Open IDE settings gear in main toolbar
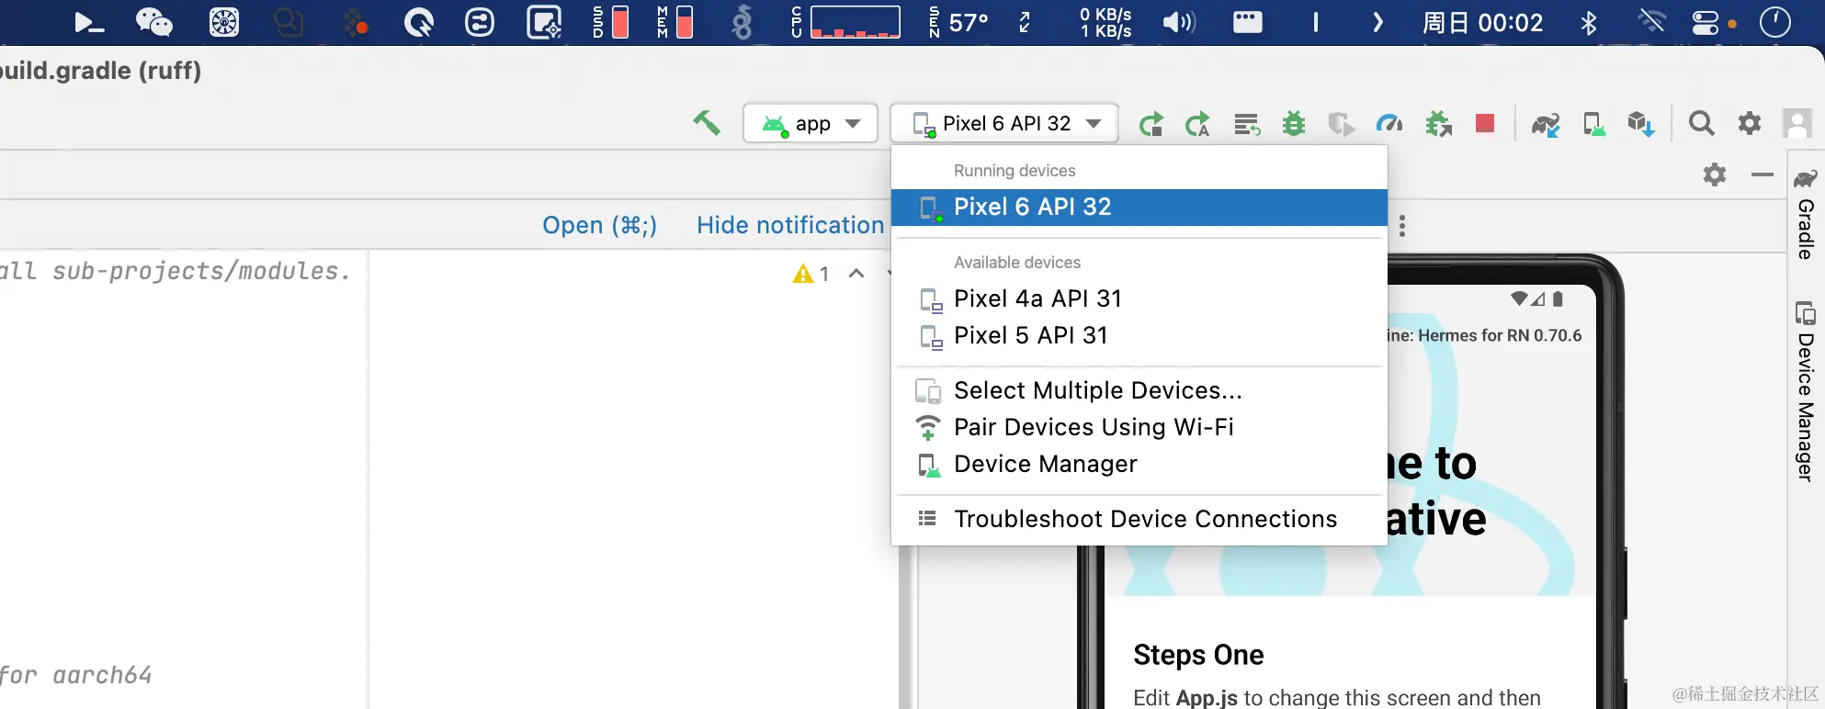The width and height of the screenshot is (1825, 709). coord(1750,123)
